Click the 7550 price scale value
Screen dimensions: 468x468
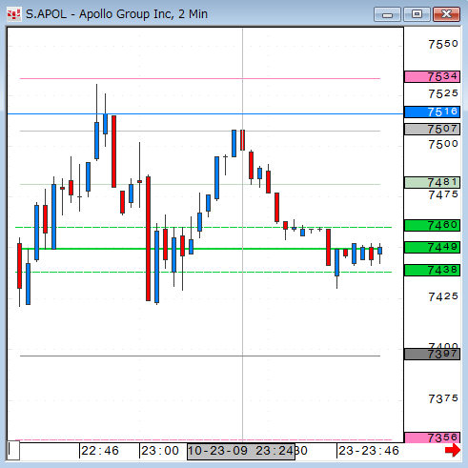[443, 44]
